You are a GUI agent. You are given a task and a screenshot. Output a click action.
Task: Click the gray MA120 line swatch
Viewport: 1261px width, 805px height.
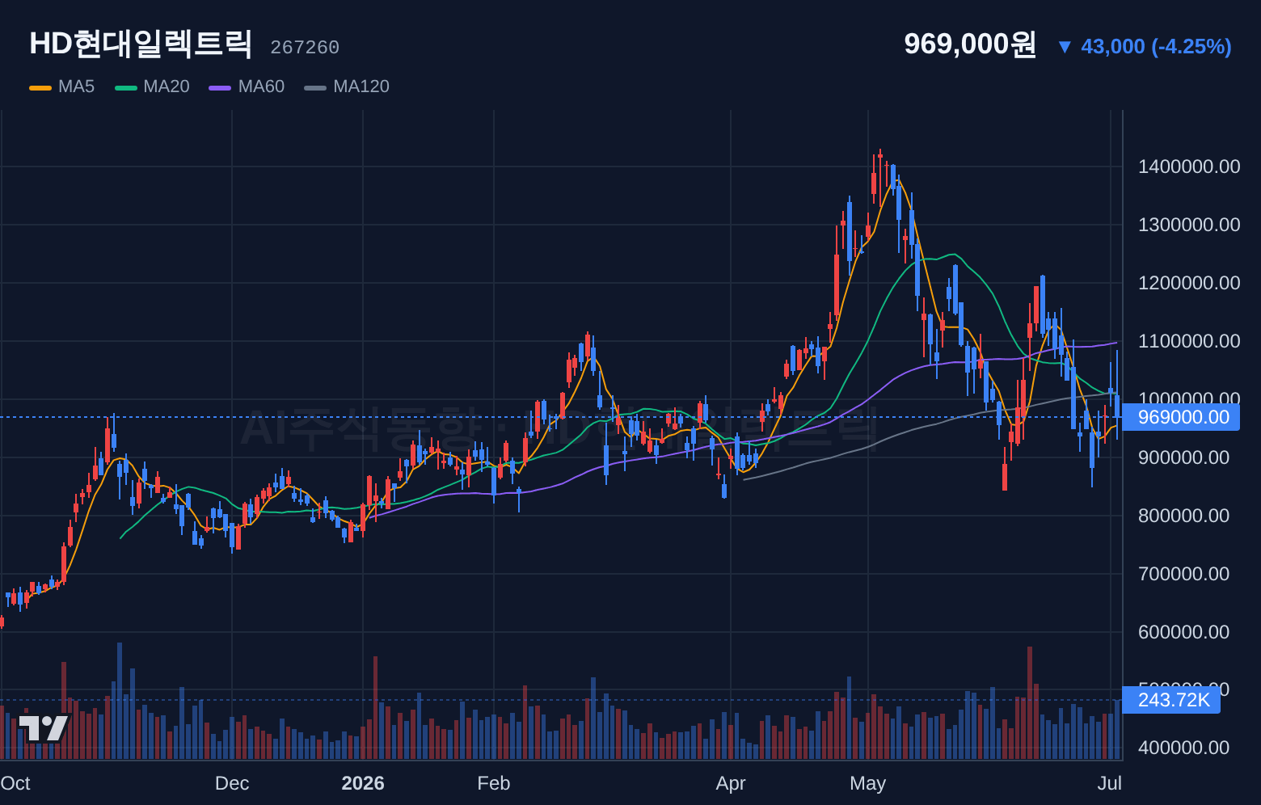pos(315,87)
